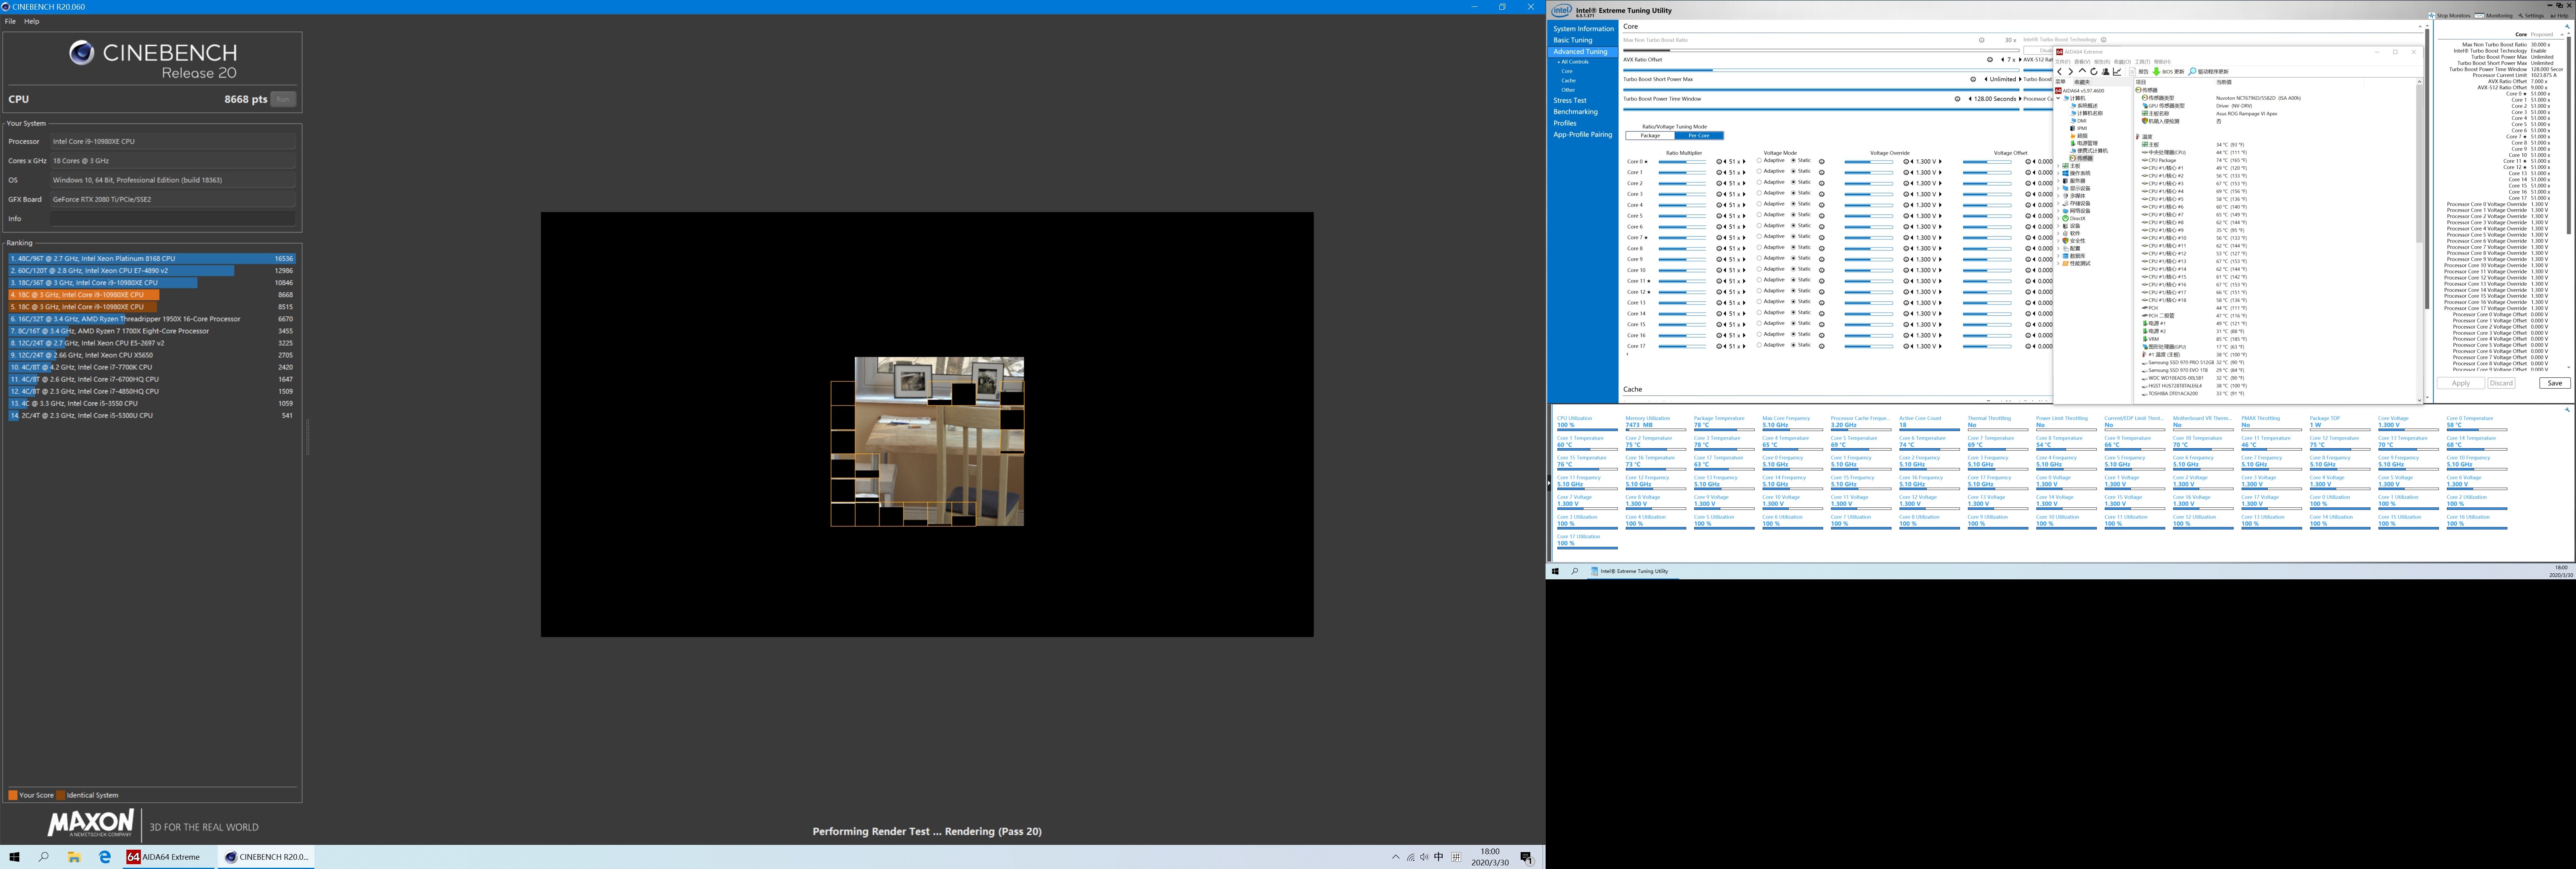Decrease AVX Ratio Offset with left arrow
The height and width of the screenshot is (869, 2576).
pos(2003,60)
